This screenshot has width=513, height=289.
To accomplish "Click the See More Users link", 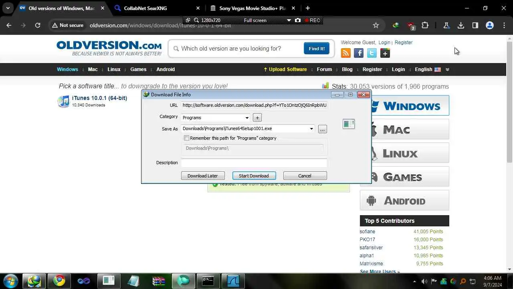I will pyautogui.click(x=380, y=272).
